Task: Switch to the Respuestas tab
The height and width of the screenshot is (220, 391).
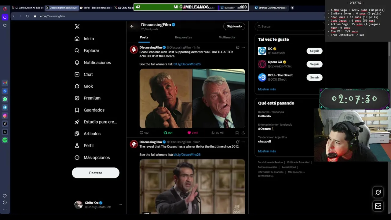Action: 183,37
